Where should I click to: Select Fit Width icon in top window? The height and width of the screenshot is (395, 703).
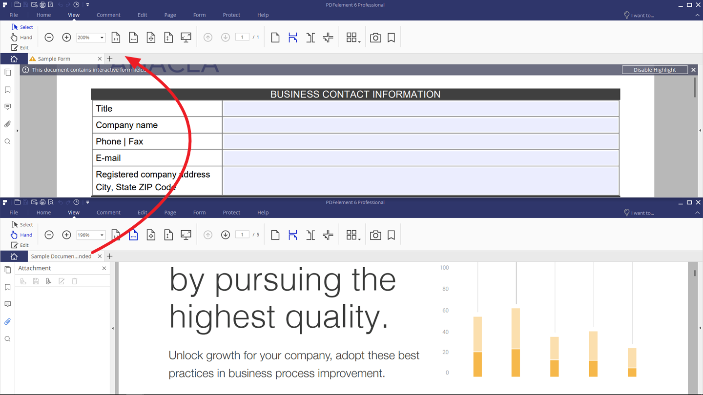(x=133, y=38)
